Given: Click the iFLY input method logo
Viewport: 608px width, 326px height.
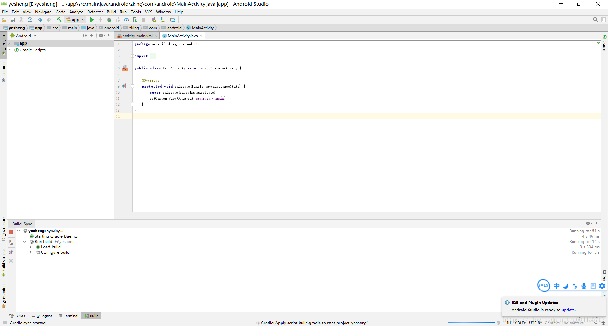Looking at the screenshot, I should tap(544, 285).
